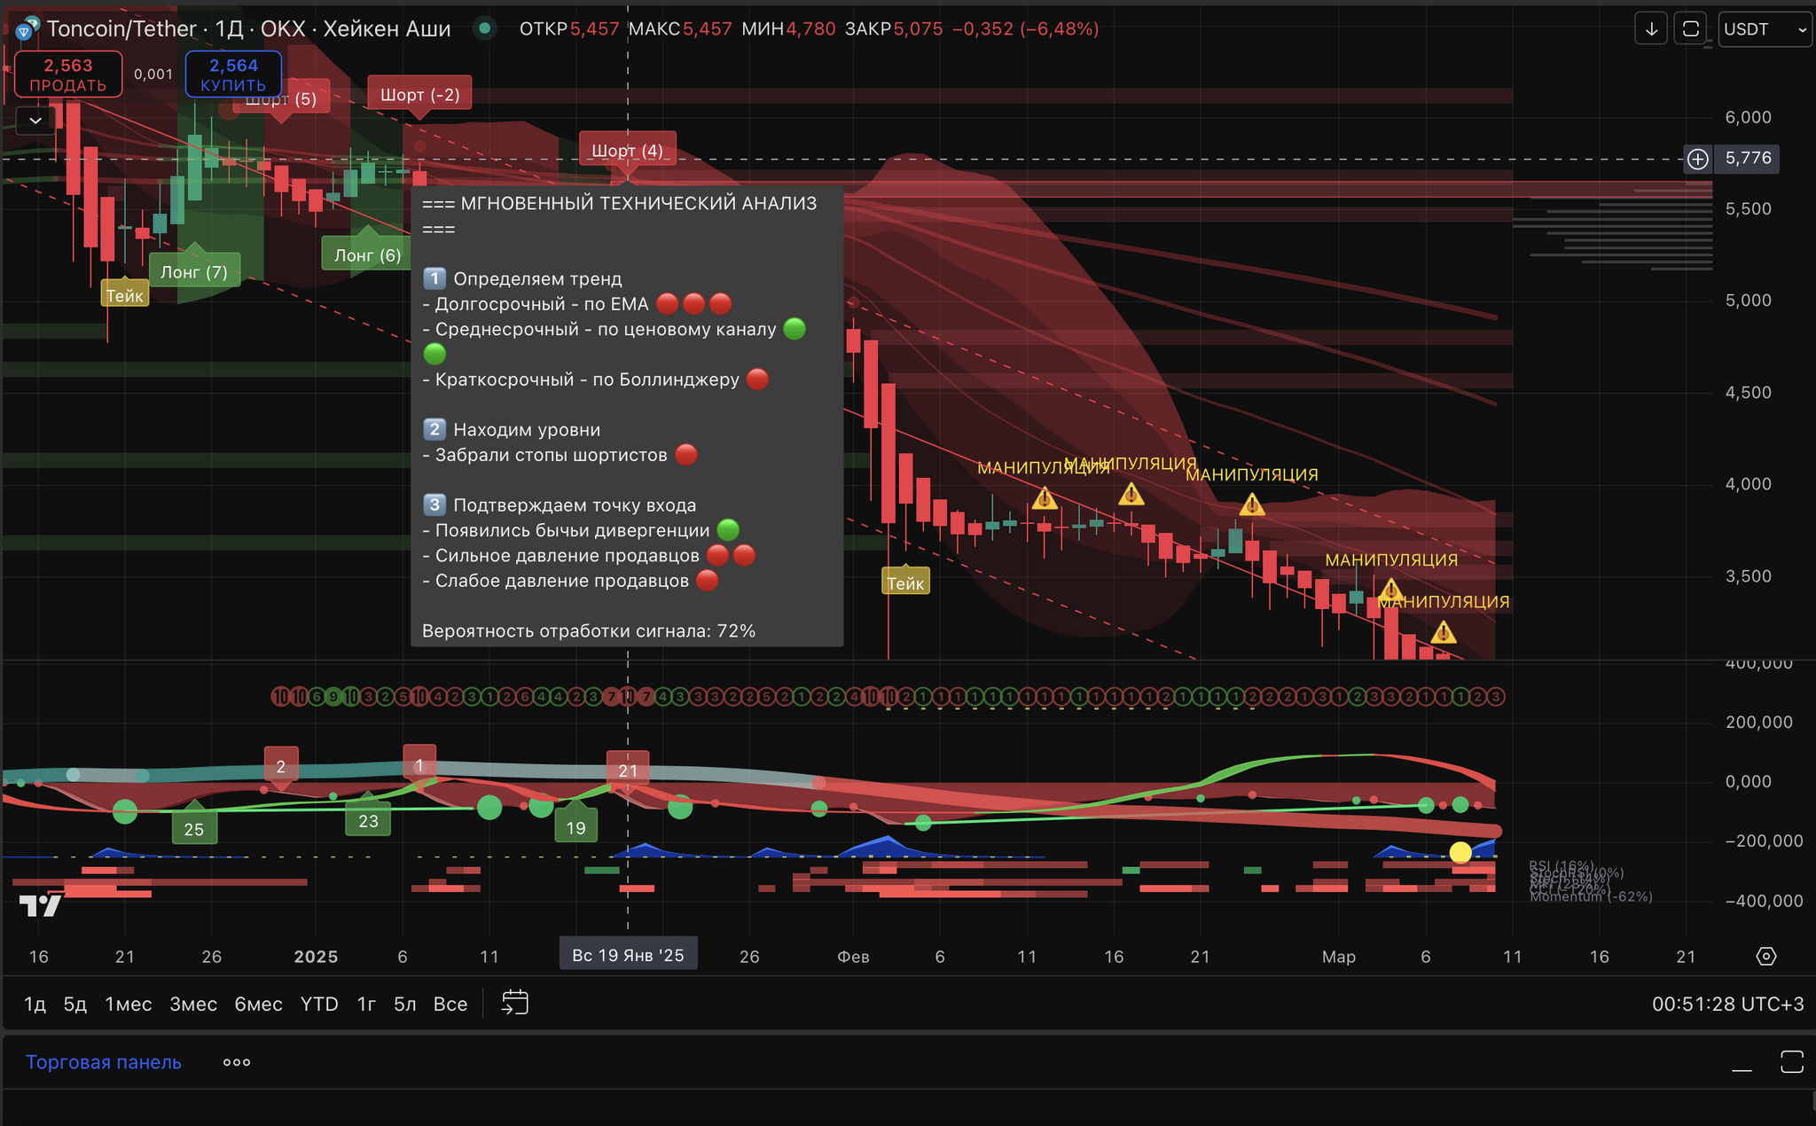
Task: Select the 6мес time range
Action: [x=258, y=1004]
